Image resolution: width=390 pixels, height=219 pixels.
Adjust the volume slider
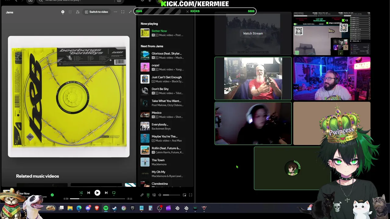[x=172, y=195]
